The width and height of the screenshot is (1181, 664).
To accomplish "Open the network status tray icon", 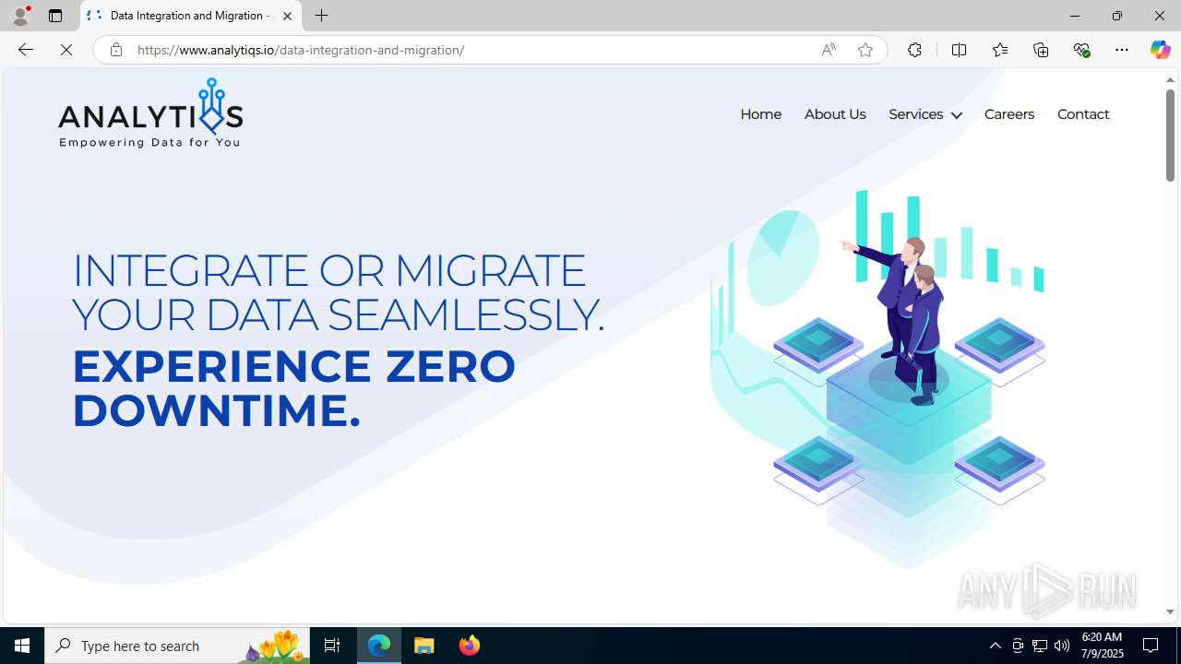I will click(x=1040, y=646).
